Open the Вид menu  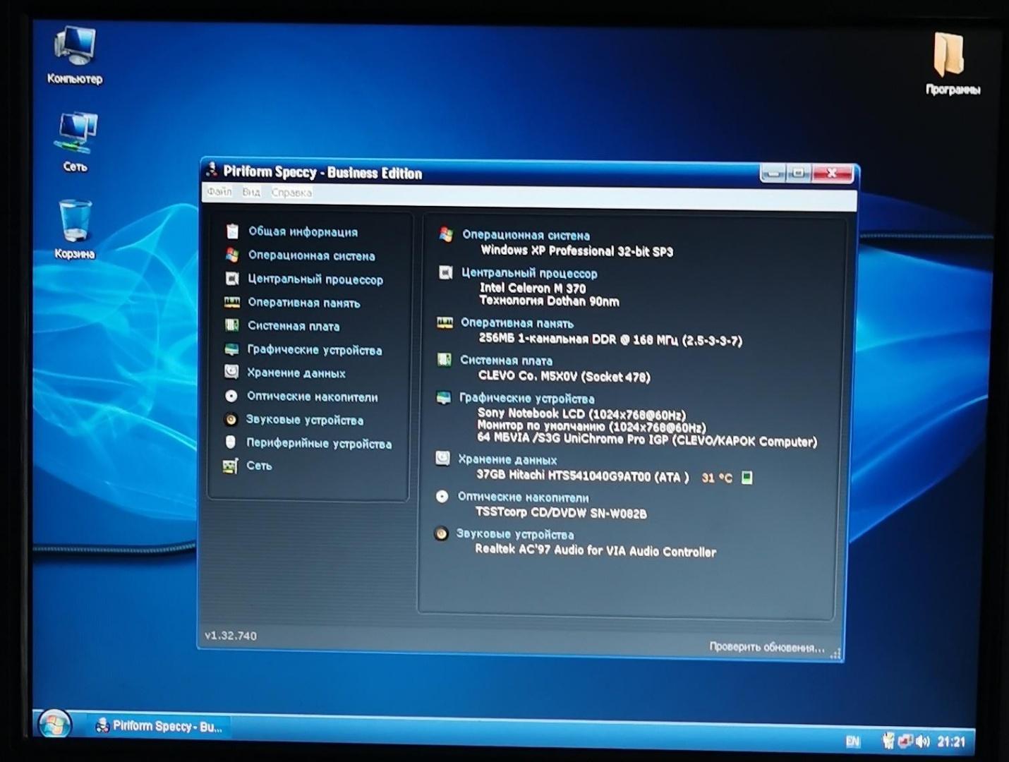tap(251, 192)
